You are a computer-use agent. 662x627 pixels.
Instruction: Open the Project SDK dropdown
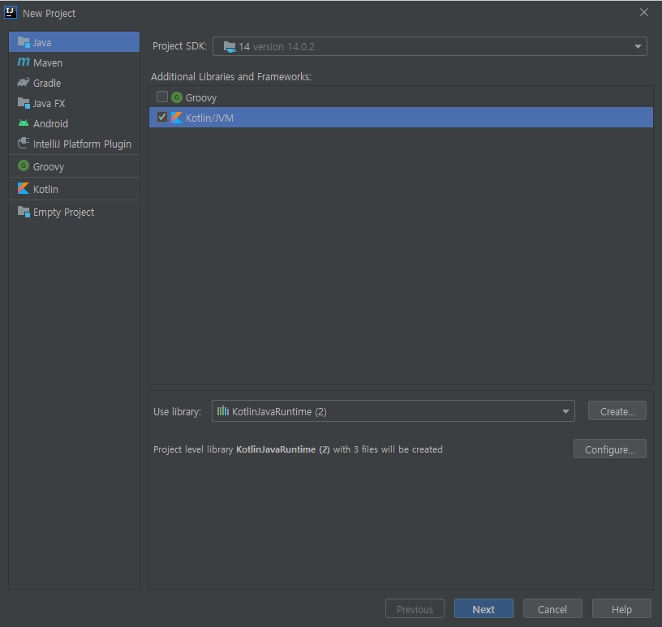click(x=430, y=46)
